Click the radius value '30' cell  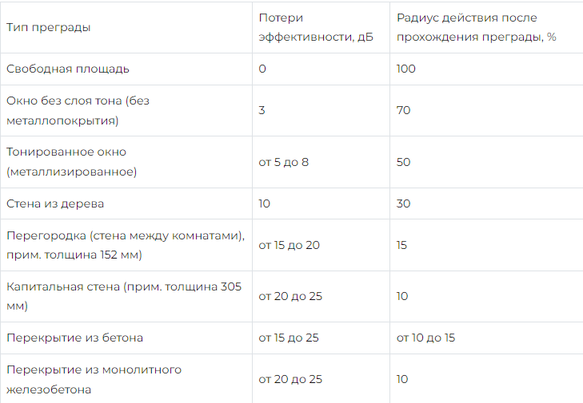[403, 203]
